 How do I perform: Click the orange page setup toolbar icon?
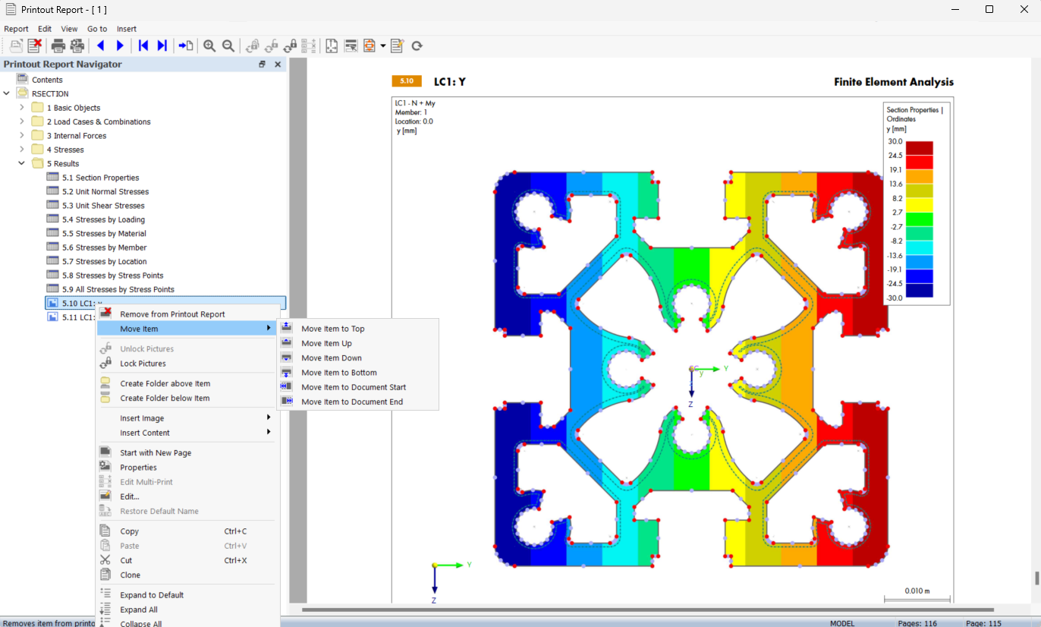point(370,46)
